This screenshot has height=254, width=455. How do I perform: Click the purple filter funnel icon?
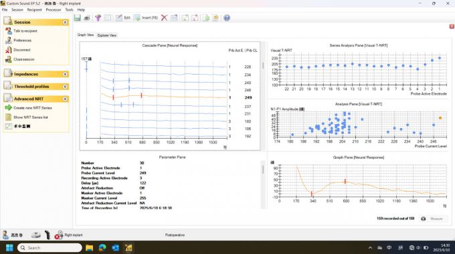(x=98, y=17)
